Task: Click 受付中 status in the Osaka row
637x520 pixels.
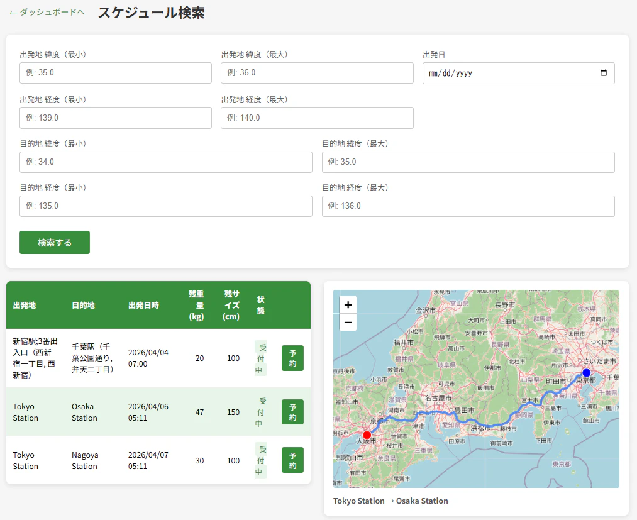Action: 260,412
